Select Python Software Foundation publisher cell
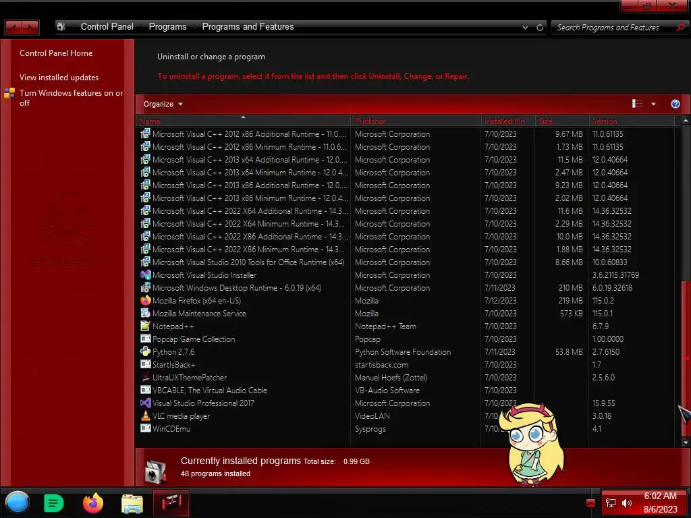 [403, 351]
